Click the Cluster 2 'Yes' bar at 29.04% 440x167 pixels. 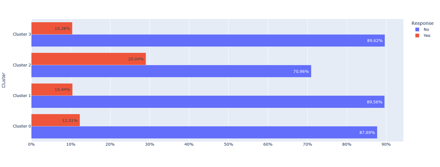coord(89,59)
